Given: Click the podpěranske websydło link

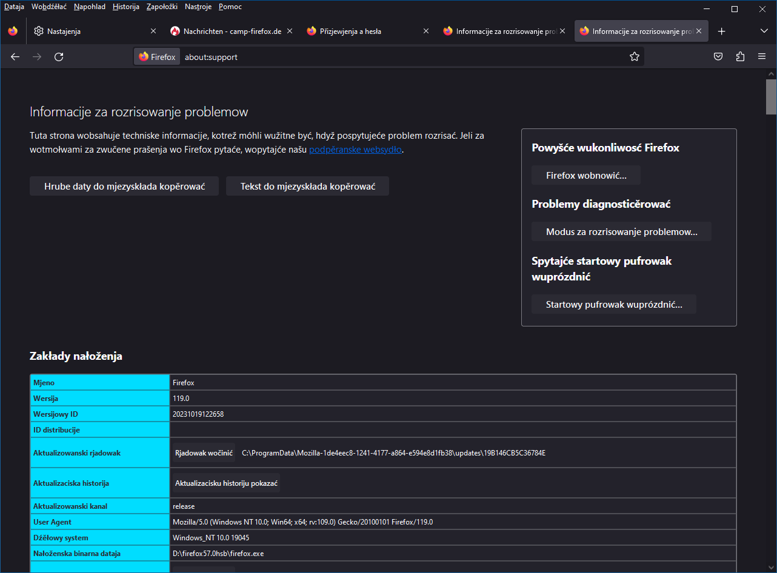Looking at the screenshot, I should [x=355, y=150].
